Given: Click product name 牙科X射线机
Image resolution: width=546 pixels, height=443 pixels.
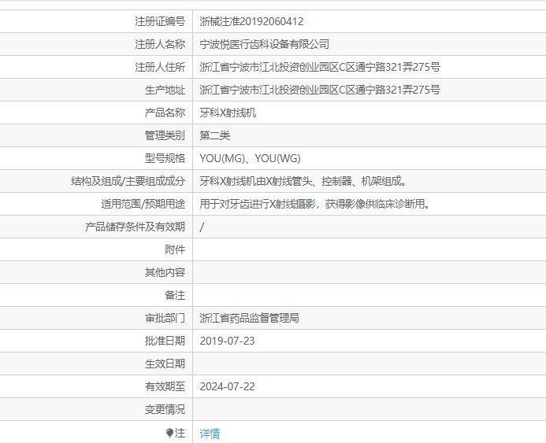Looking at the screenshot, I should (x=228, y=113).
